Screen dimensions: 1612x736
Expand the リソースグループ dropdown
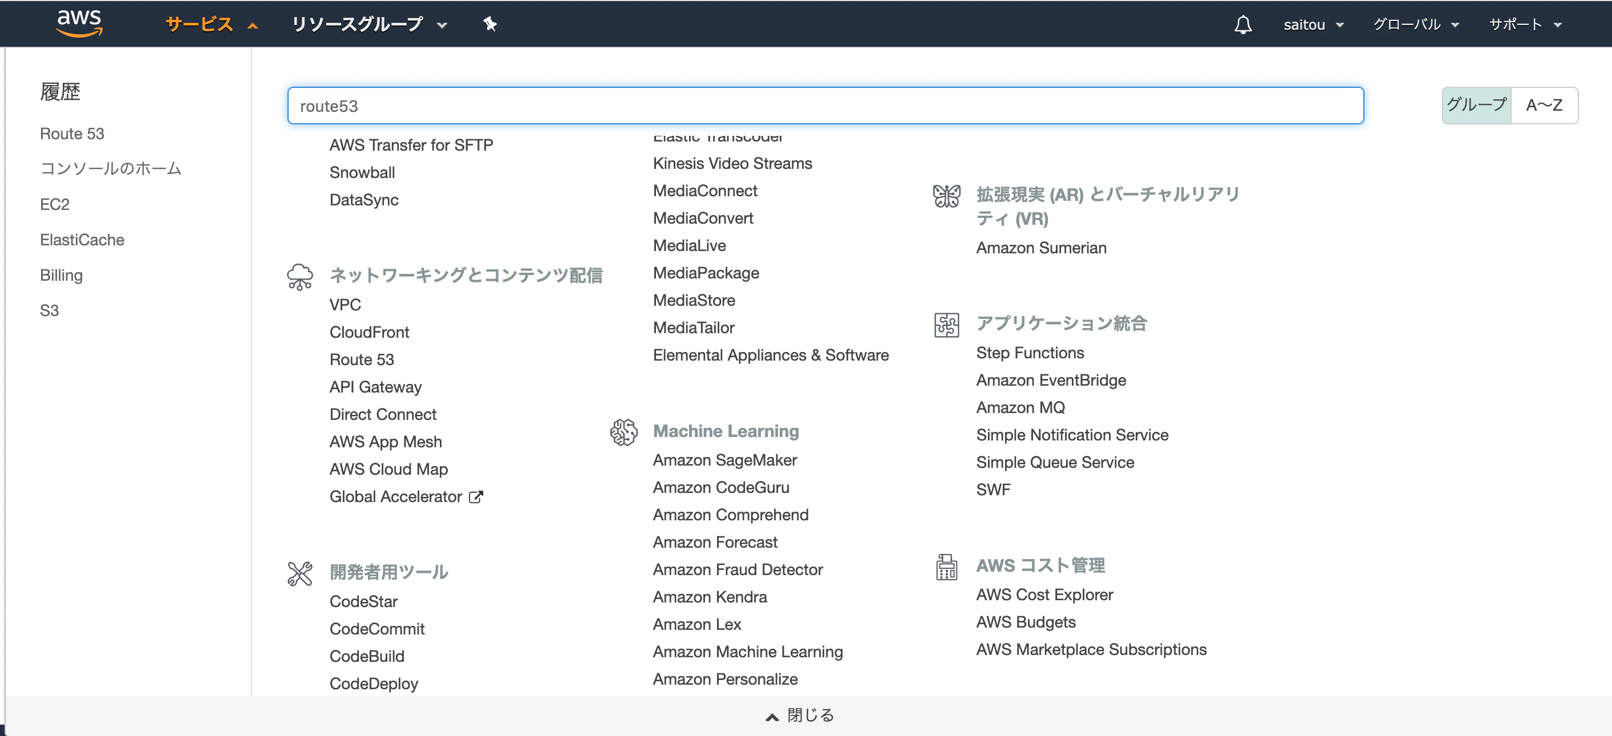tap(369, 25)
